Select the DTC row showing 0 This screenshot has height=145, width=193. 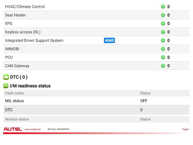tap(96, 110)
